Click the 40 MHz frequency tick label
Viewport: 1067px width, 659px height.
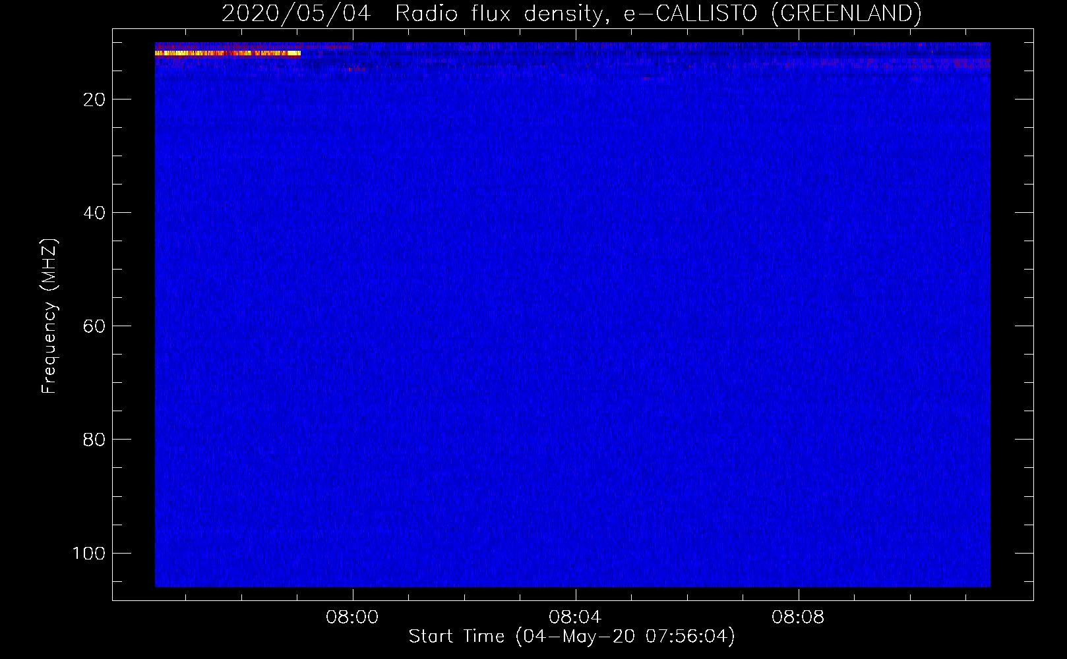[x=95, y=213]
